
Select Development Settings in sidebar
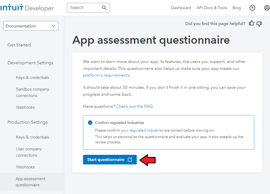coord(30,63)
